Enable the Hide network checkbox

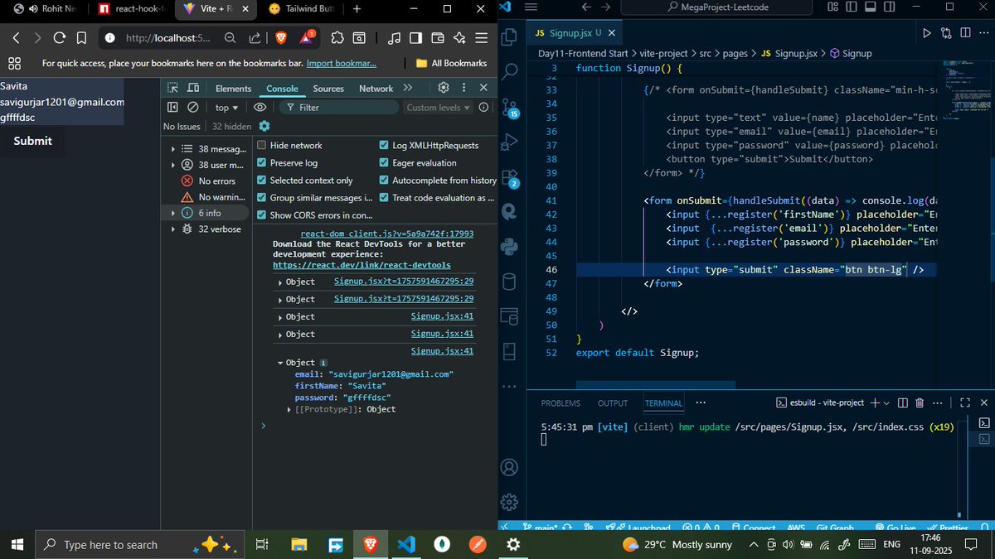[x=263, y=145]
